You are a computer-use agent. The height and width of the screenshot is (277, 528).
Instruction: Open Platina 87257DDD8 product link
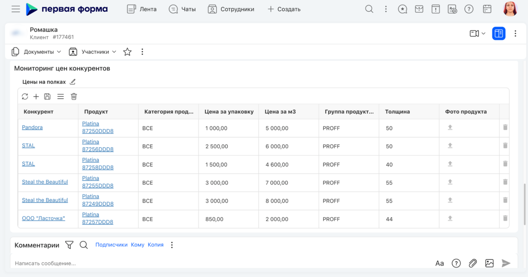(x=98, y=218)
